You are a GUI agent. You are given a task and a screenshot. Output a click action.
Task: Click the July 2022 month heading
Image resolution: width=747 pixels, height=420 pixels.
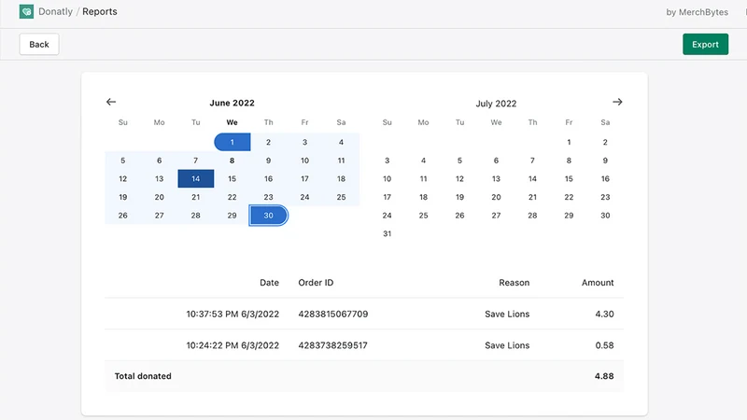click(x=496, y=104)
